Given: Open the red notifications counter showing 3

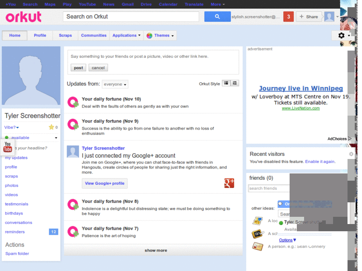Looking at the screenshot, I should pos(288,17).
